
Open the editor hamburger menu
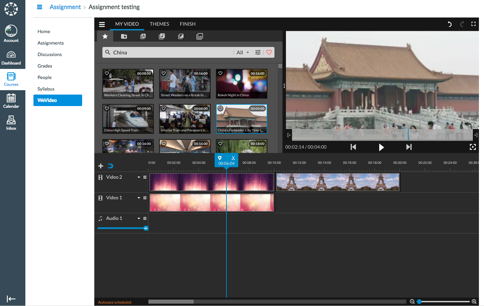[x=102, y=24]
